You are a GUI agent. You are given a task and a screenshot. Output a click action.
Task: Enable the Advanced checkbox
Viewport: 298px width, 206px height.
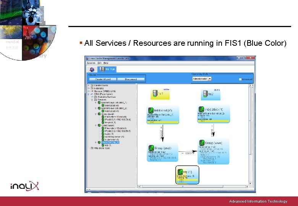(240, 79)
